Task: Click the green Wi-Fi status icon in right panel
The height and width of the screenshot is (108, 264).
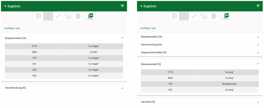Action: 258,6
